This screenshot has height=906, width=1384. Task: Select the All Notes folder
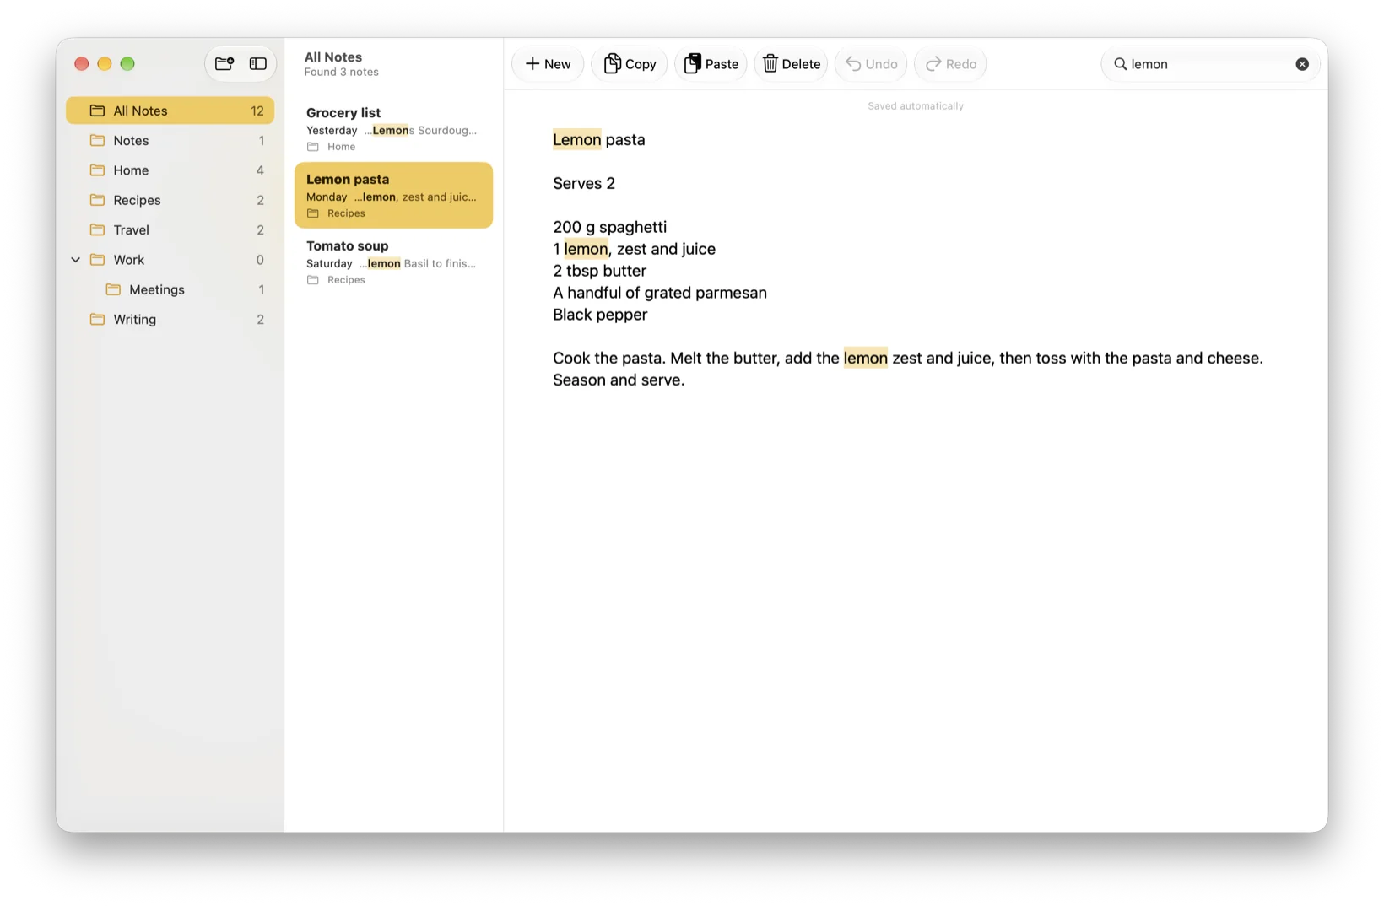point(170,111)
